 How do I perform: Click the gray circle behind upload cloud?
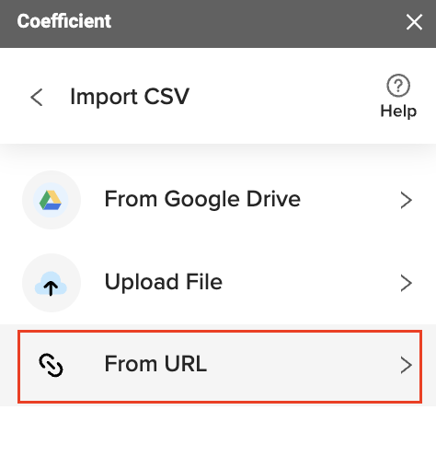pyautogui.click(x=52, y=283)
